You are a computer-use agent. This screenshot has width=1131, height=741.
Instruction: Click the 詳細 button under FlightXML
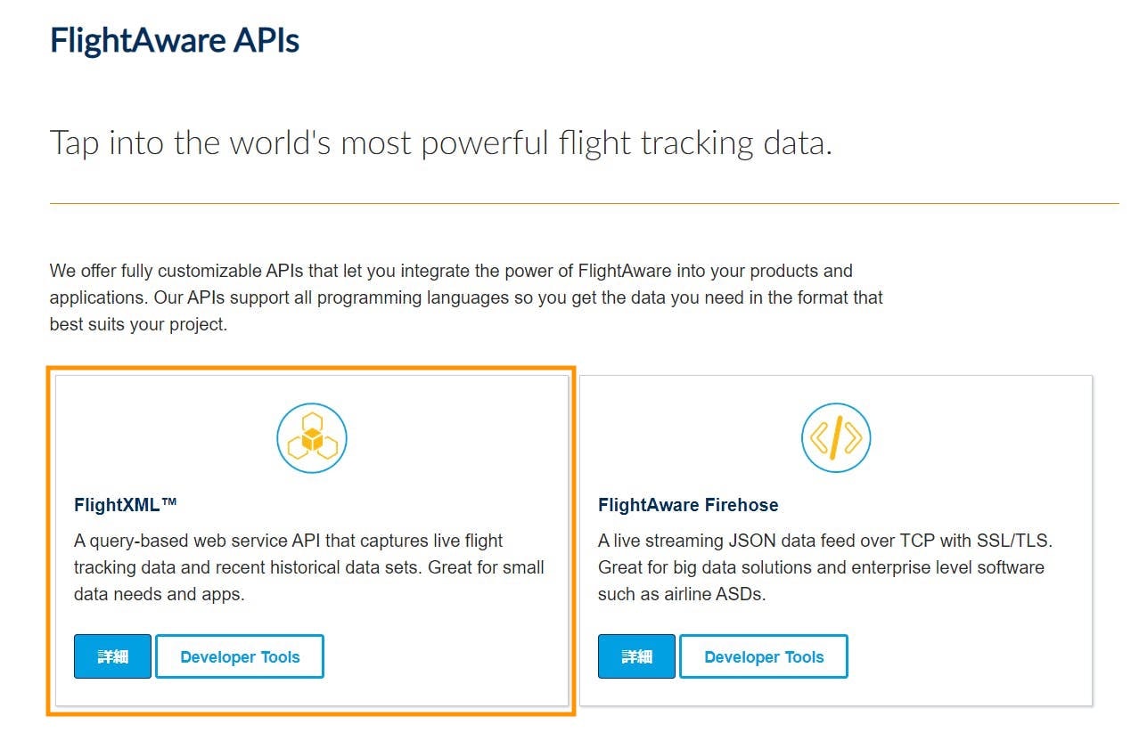coord(112,656)
